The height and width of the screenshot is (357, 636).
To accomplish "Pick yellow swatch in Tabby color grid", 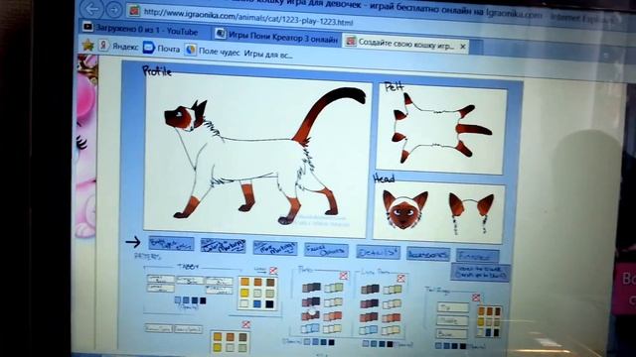I will 244,293.
